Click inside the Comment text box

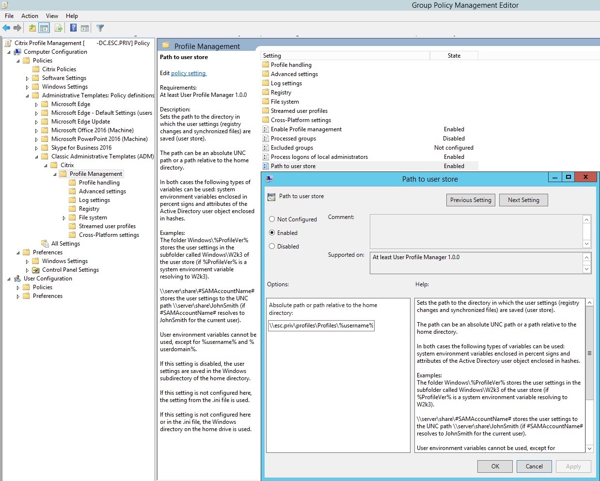(x=476, y=232)
